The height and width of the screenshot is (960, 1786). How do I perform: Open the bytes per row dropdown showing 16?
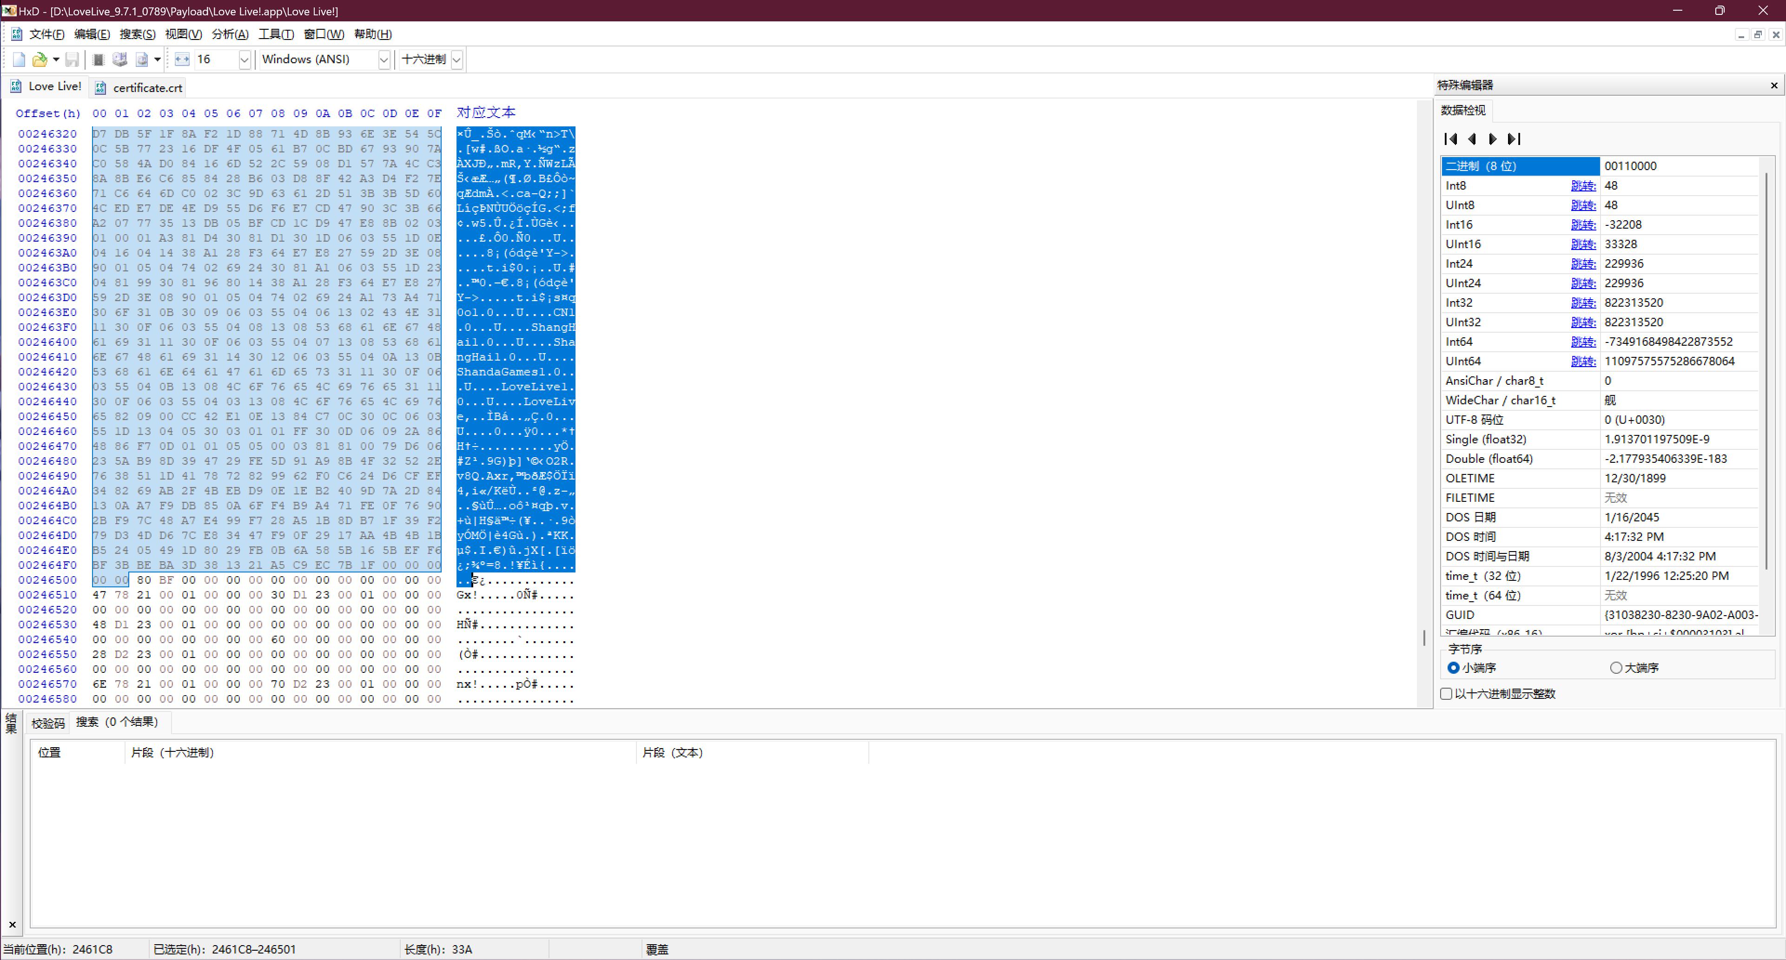tap(244, 59)
